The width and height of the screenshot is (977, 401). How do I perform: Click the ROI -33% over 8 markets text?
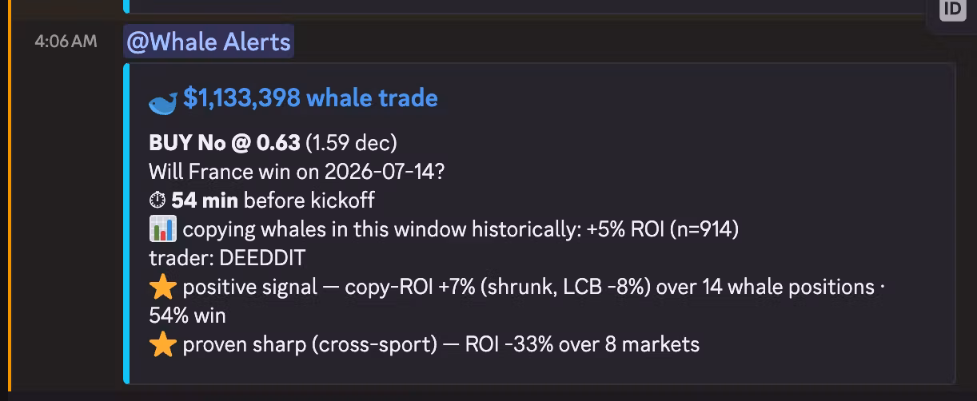(x=582, y=344)
